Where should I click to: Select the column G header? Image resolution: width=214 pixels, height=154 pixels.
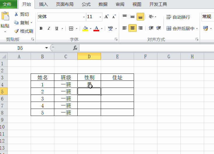click(x=169, y=57)
